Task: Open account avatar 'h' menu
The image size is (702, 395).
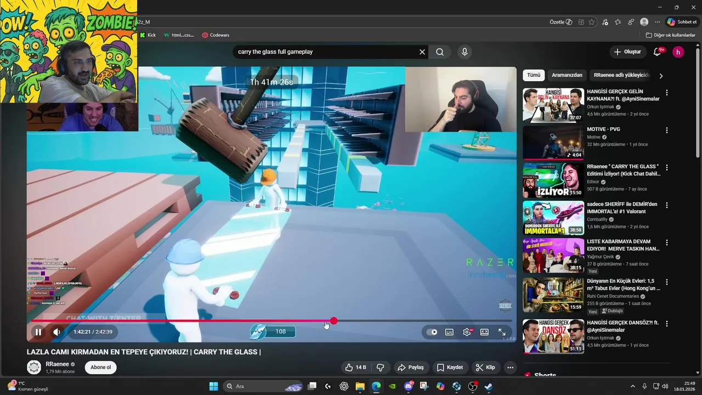Action: [x=678, y=52]
